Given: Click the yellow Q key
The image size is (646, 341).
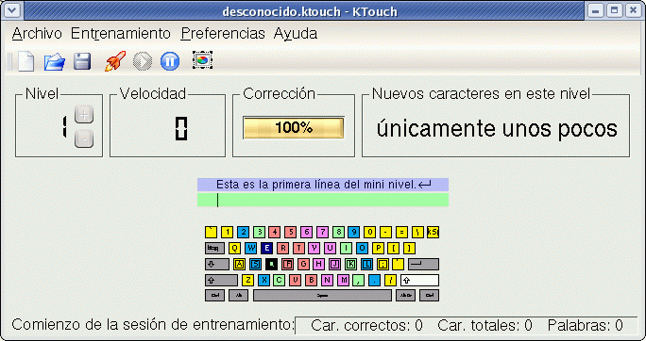Looking at the screenshot, I should [234, 248].
